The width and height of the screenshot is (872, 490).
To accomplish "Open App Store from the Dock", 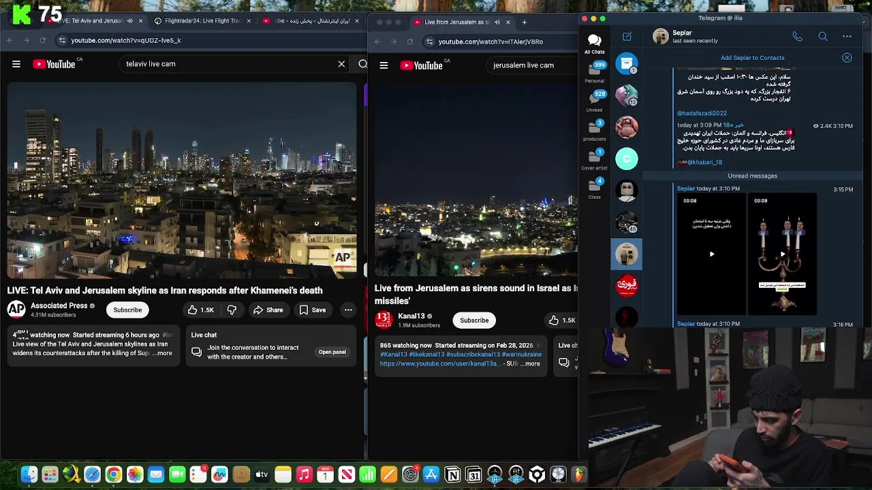I will pyautogui.click(x=431, y=474).
